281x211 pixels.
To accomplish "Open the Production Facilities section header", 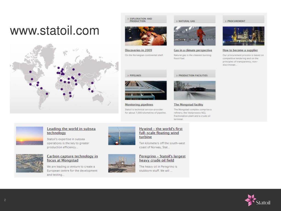I will [x=195, y=74].
